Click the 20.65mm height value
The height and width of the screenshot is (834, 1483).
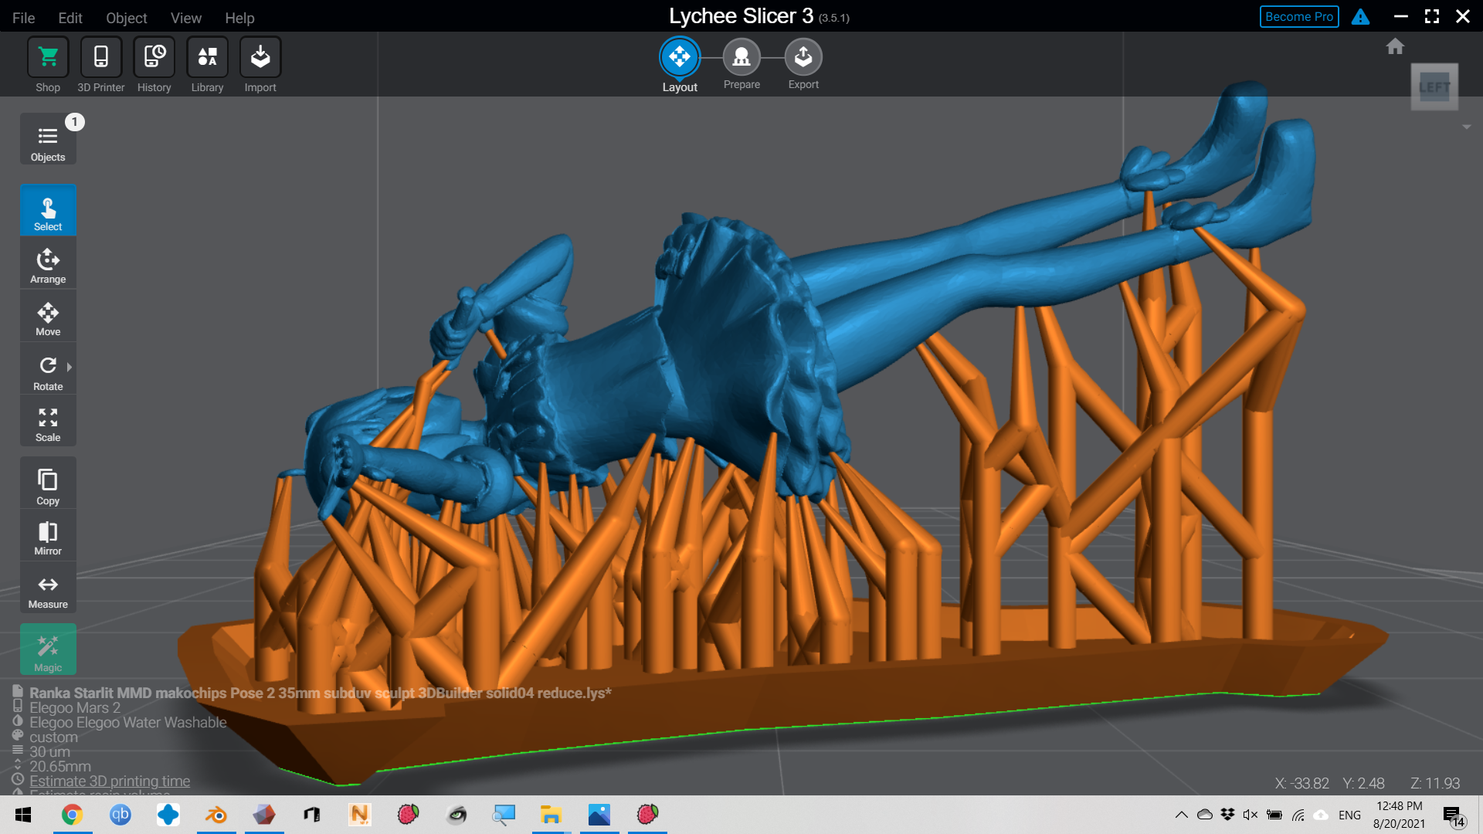pyautogui.click(x=60, y=766)
